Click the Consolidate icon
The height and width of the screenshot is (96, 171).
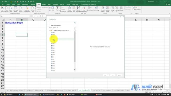pos(90,9)
